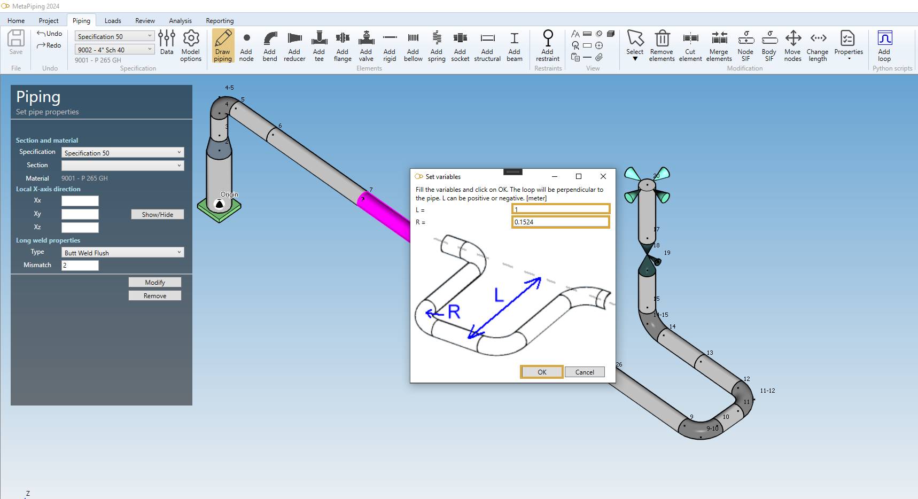Click the Move nodes tool
This screenshot has height=499, width=918.
coord(793,45)
